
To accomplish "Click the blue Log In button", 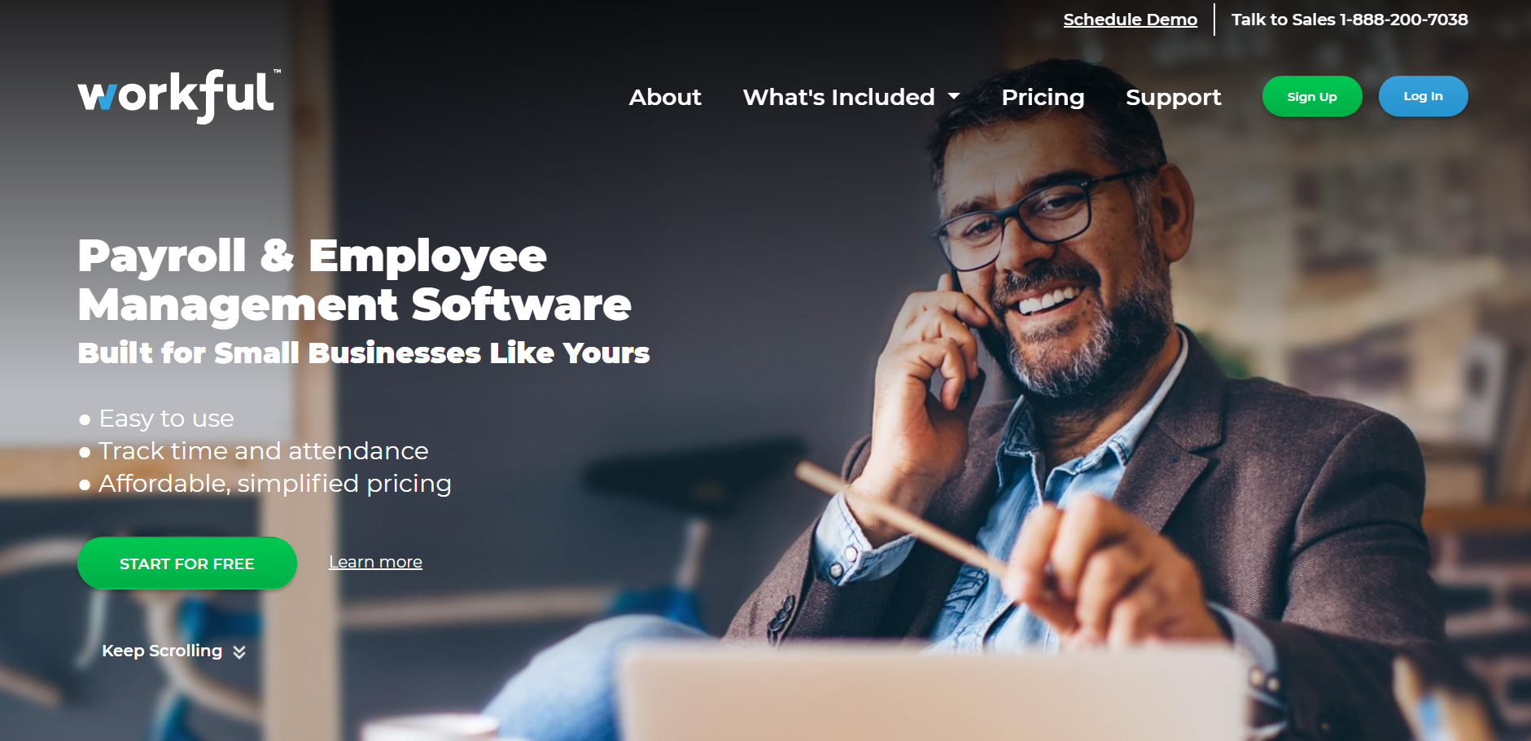I will [x=1423, y=96].
